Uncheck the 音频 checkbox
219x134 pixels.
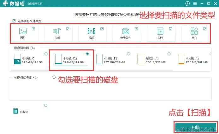(68, 29)
